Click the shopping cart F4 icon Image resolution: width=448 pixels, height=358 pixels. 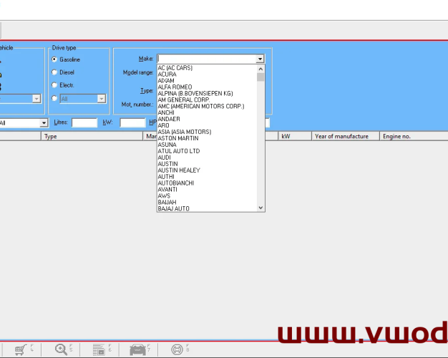[21, 349]
